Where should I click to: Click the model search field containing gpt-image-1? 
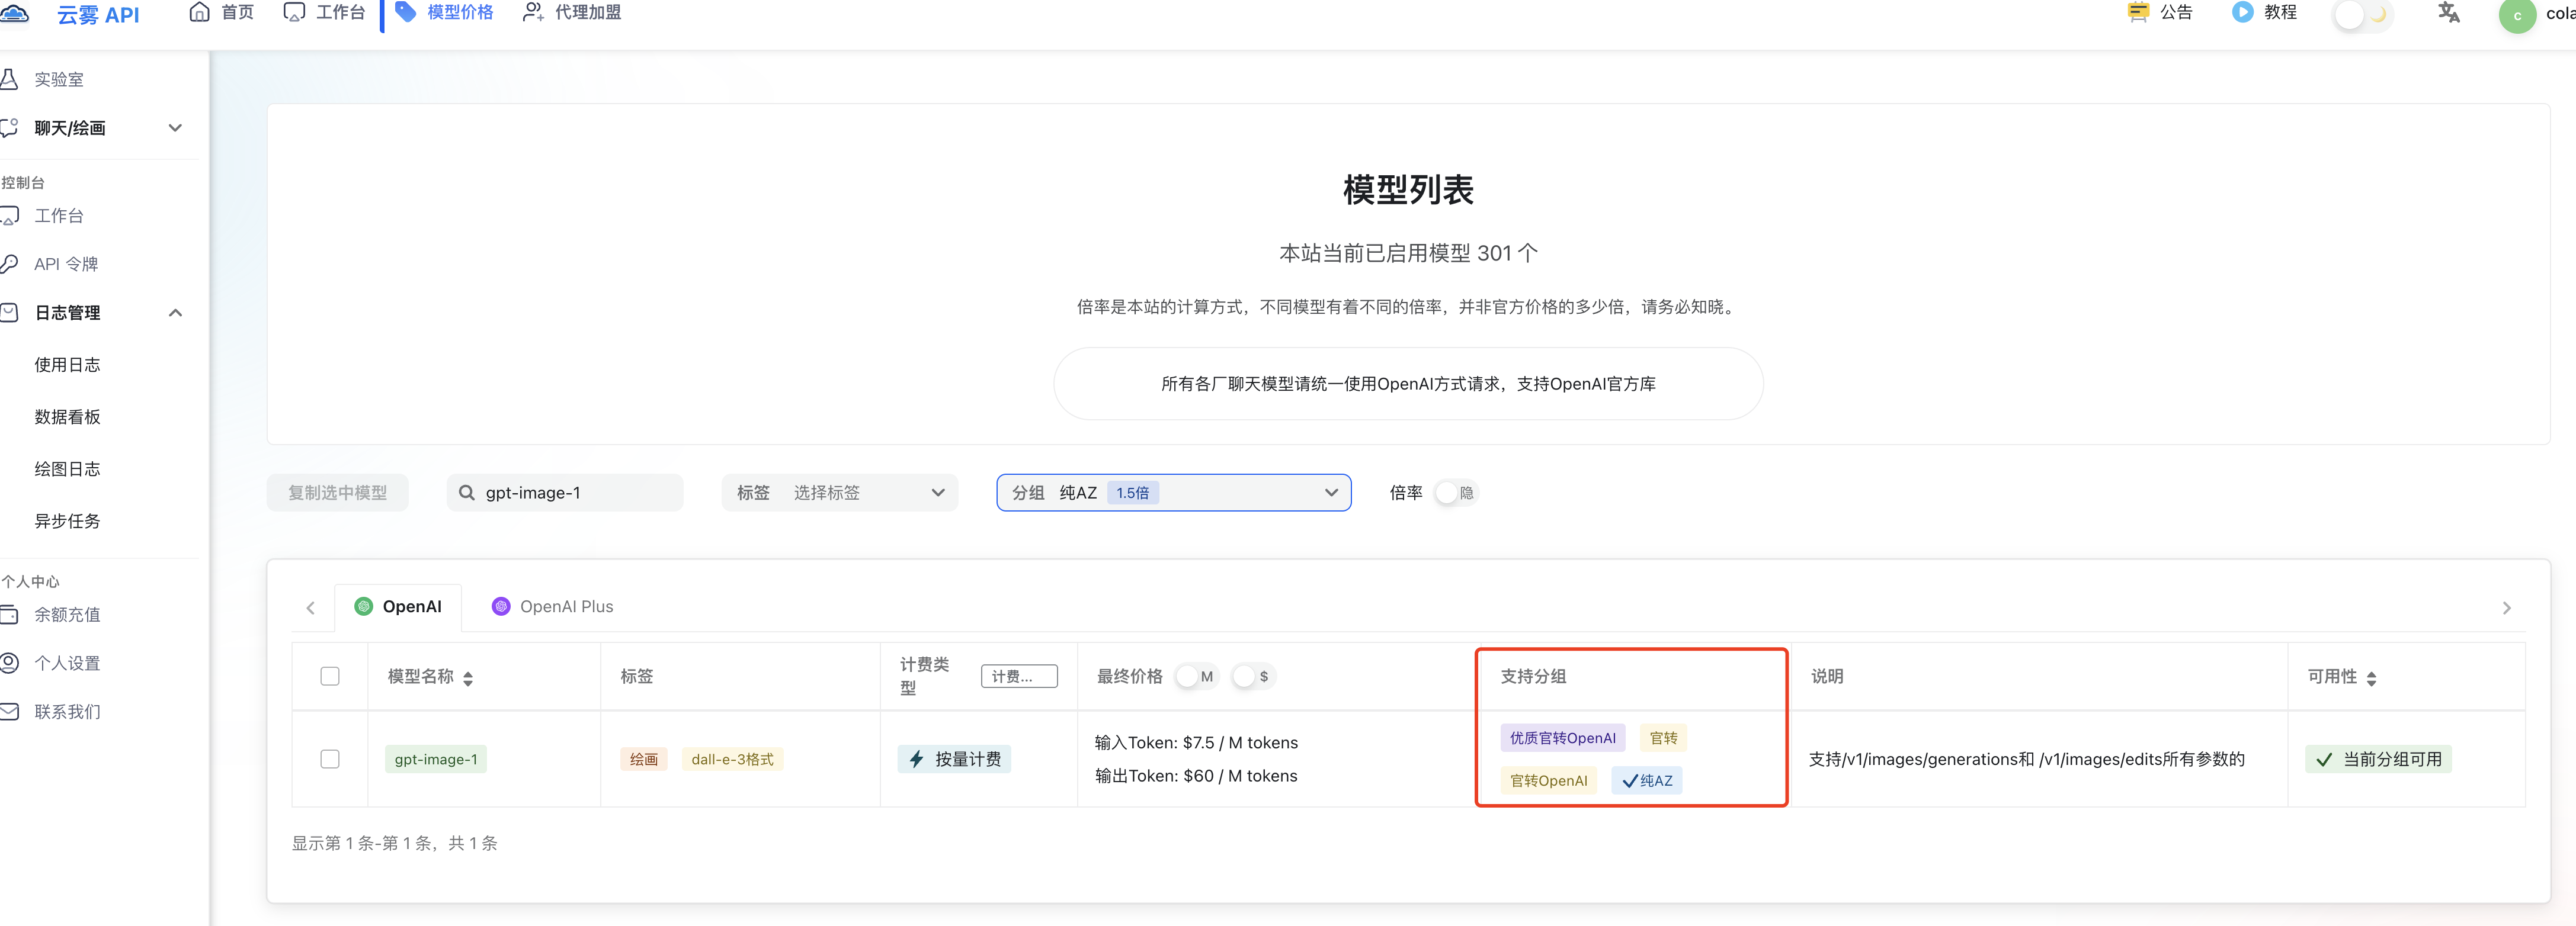(565, 493)
